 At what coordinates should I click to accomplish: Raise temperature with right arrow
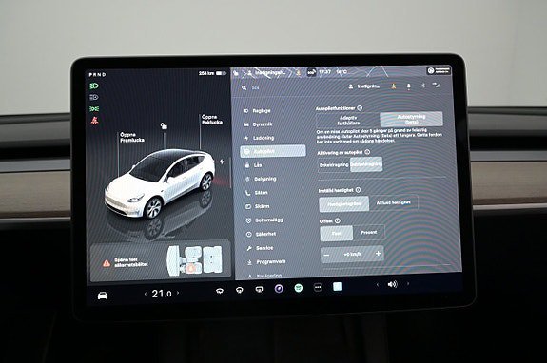(178, 293)
